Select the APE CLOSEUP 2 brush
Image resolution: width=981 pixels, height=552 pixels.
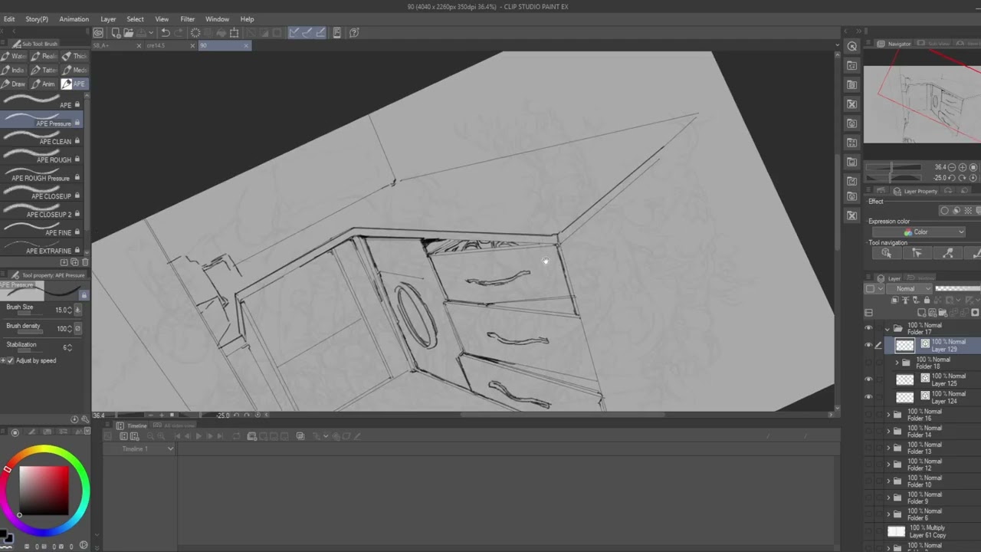click(x=41, y=211)
